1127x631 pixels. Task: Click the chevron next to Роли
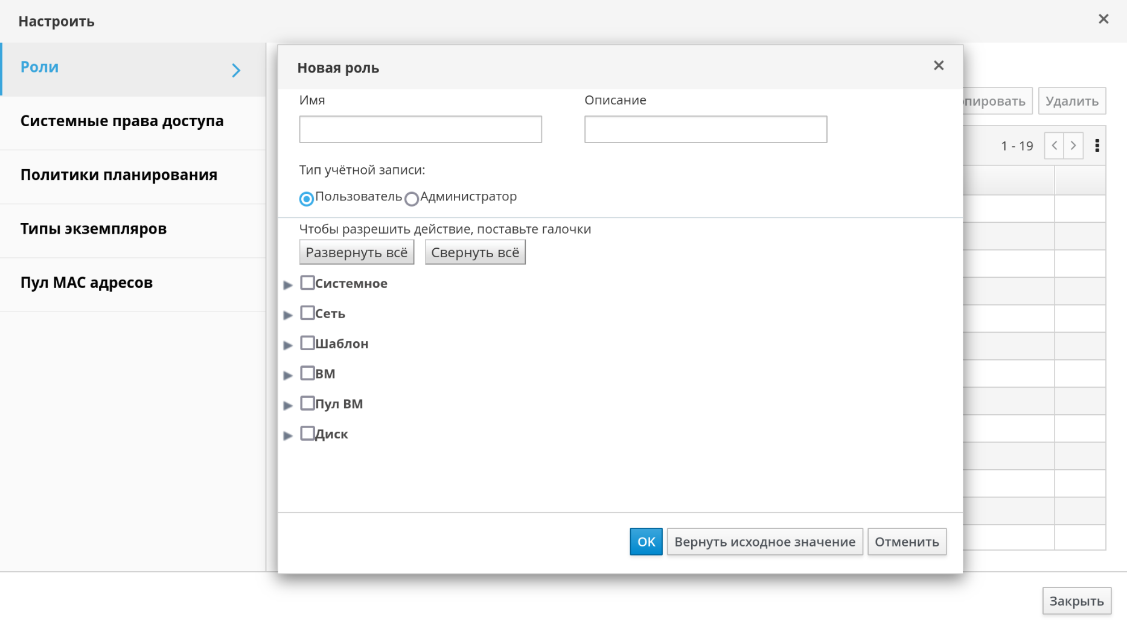[236, 70]
